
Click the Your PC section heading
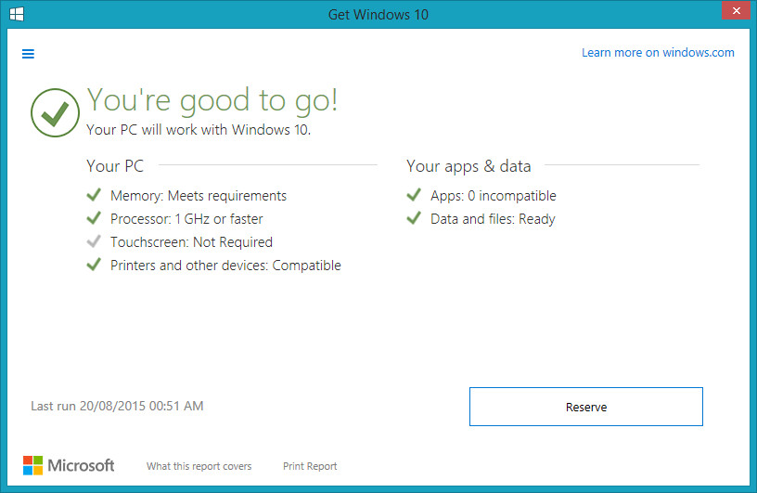pyautogui.click(x=115, y=166)
